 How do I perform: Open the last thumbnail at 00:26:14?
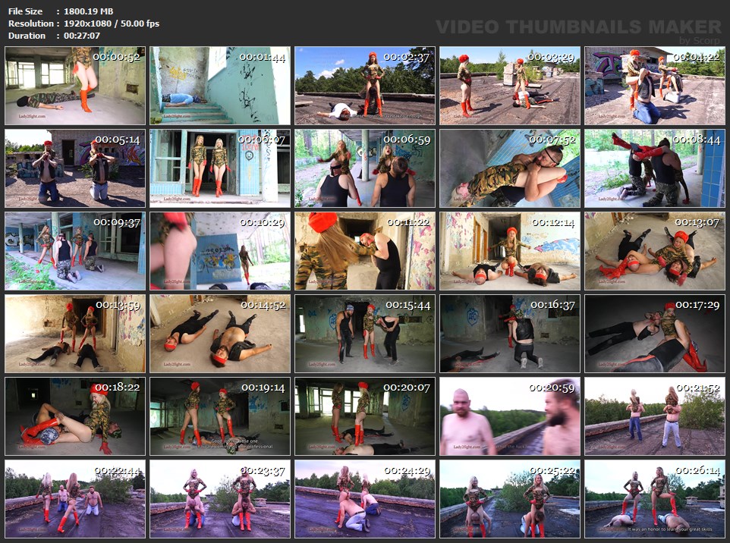click(654, 499)
